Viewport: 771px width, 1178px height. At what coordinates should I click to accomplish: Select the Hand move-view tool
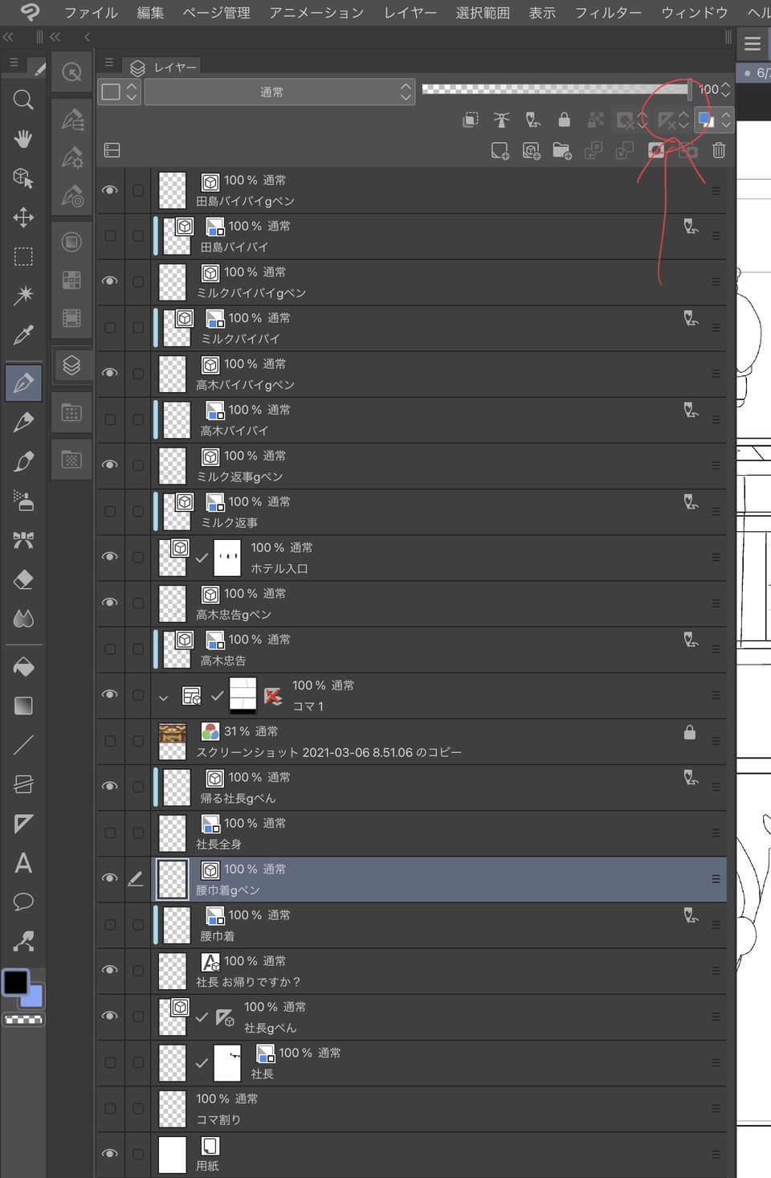23,139
